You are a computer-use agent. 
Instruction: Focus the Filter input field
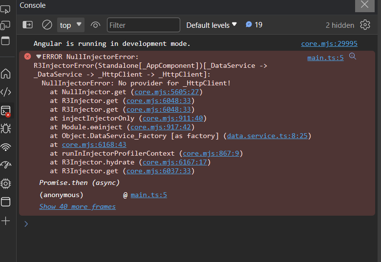pyautogui.click(x=143, y=25)
